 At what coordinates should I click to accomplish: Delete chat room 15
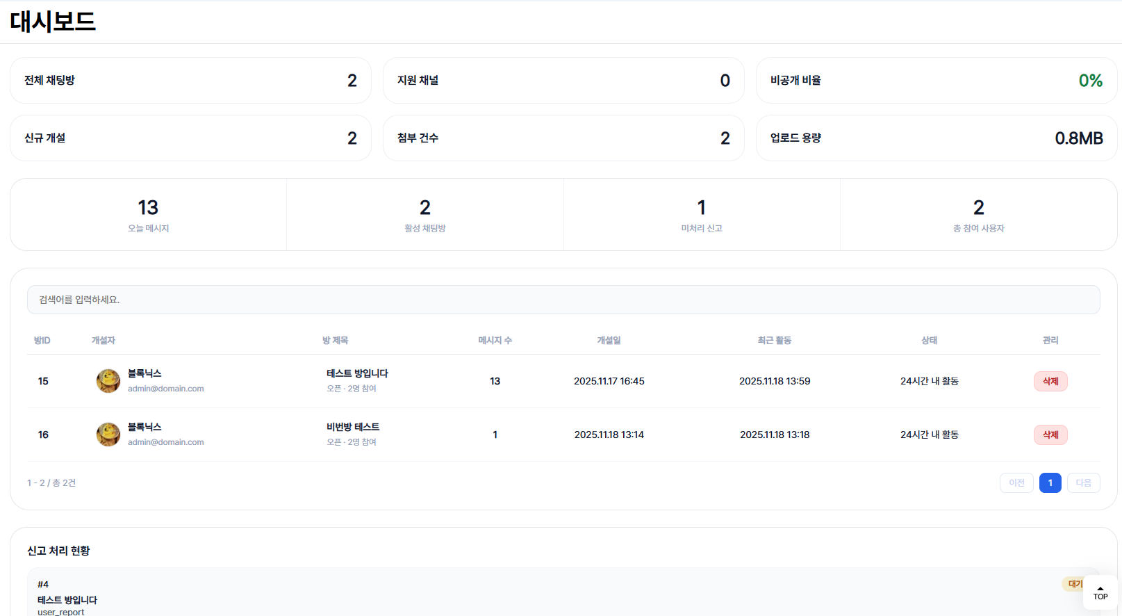coord(1050,381)
